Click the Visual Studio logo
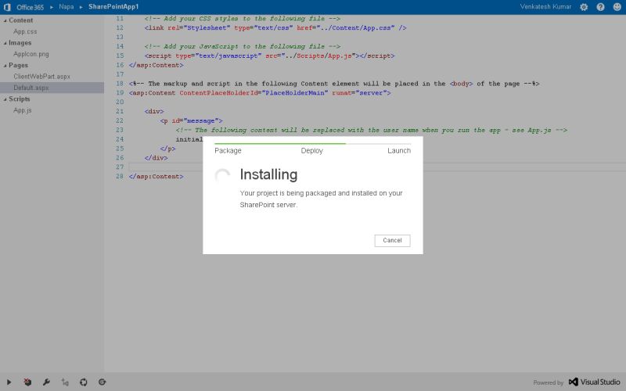This screenshot has width=626, height=391. click(x=595, y=382)
